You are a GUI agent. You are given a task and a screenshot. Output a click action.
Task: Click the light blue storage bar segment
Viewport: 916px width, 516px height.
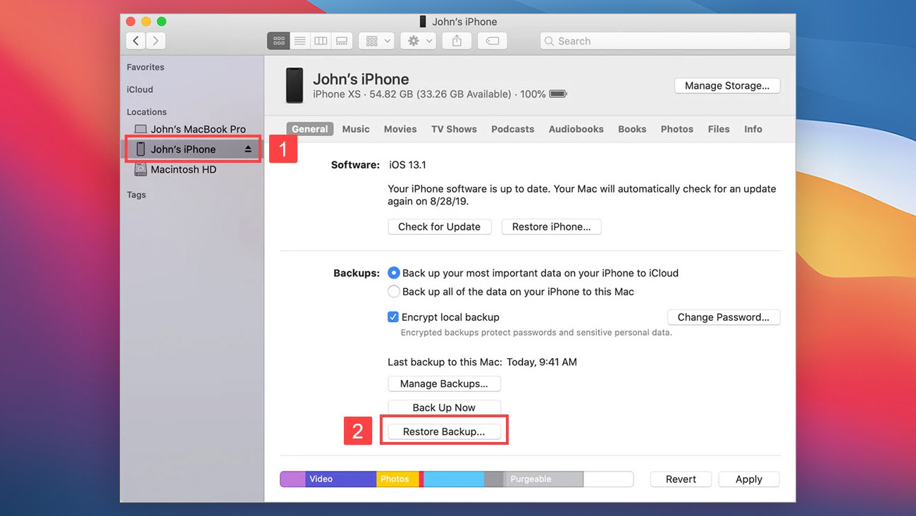point(453,479)
